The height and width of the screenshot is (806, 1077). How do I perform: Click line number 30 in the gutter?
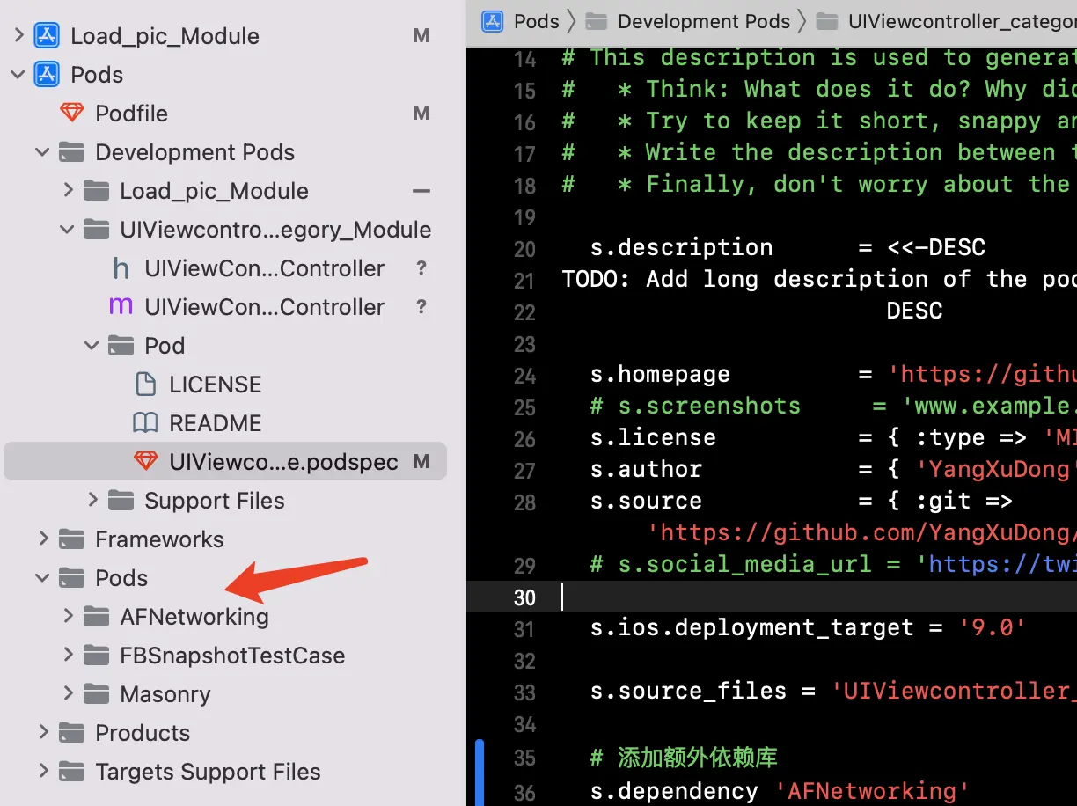[x=525, y=597]
